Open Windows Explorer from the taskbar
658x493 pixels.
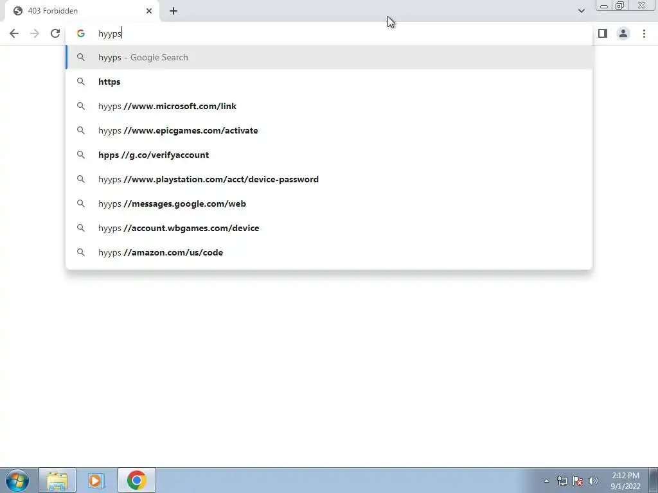(57, 480)
